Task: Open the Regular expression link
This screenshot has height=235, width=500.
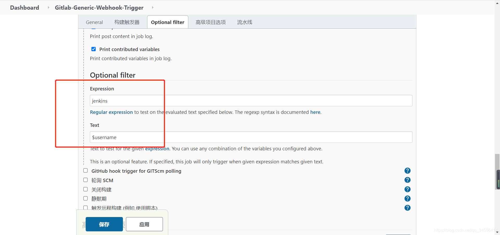Action: [111, 112]
